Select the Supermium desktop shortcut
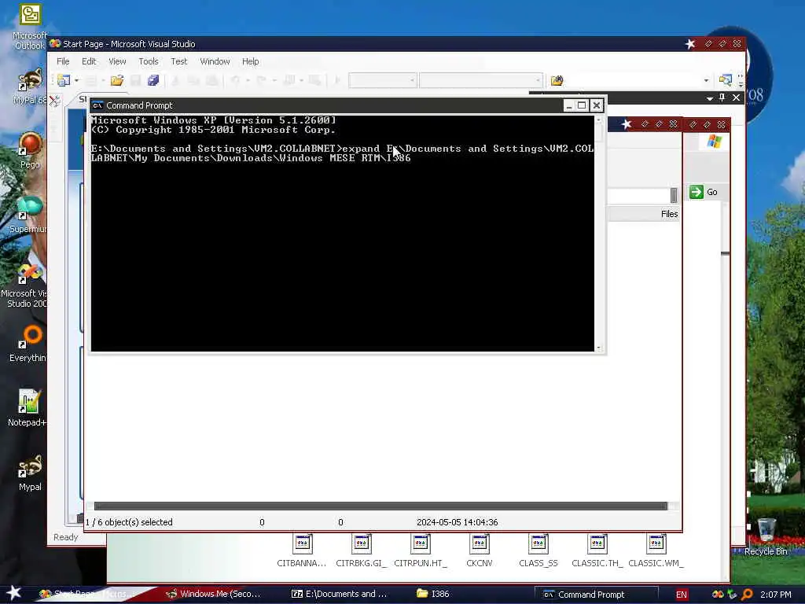The width and height of the screenshot is (805, 604). coord(28,215)
